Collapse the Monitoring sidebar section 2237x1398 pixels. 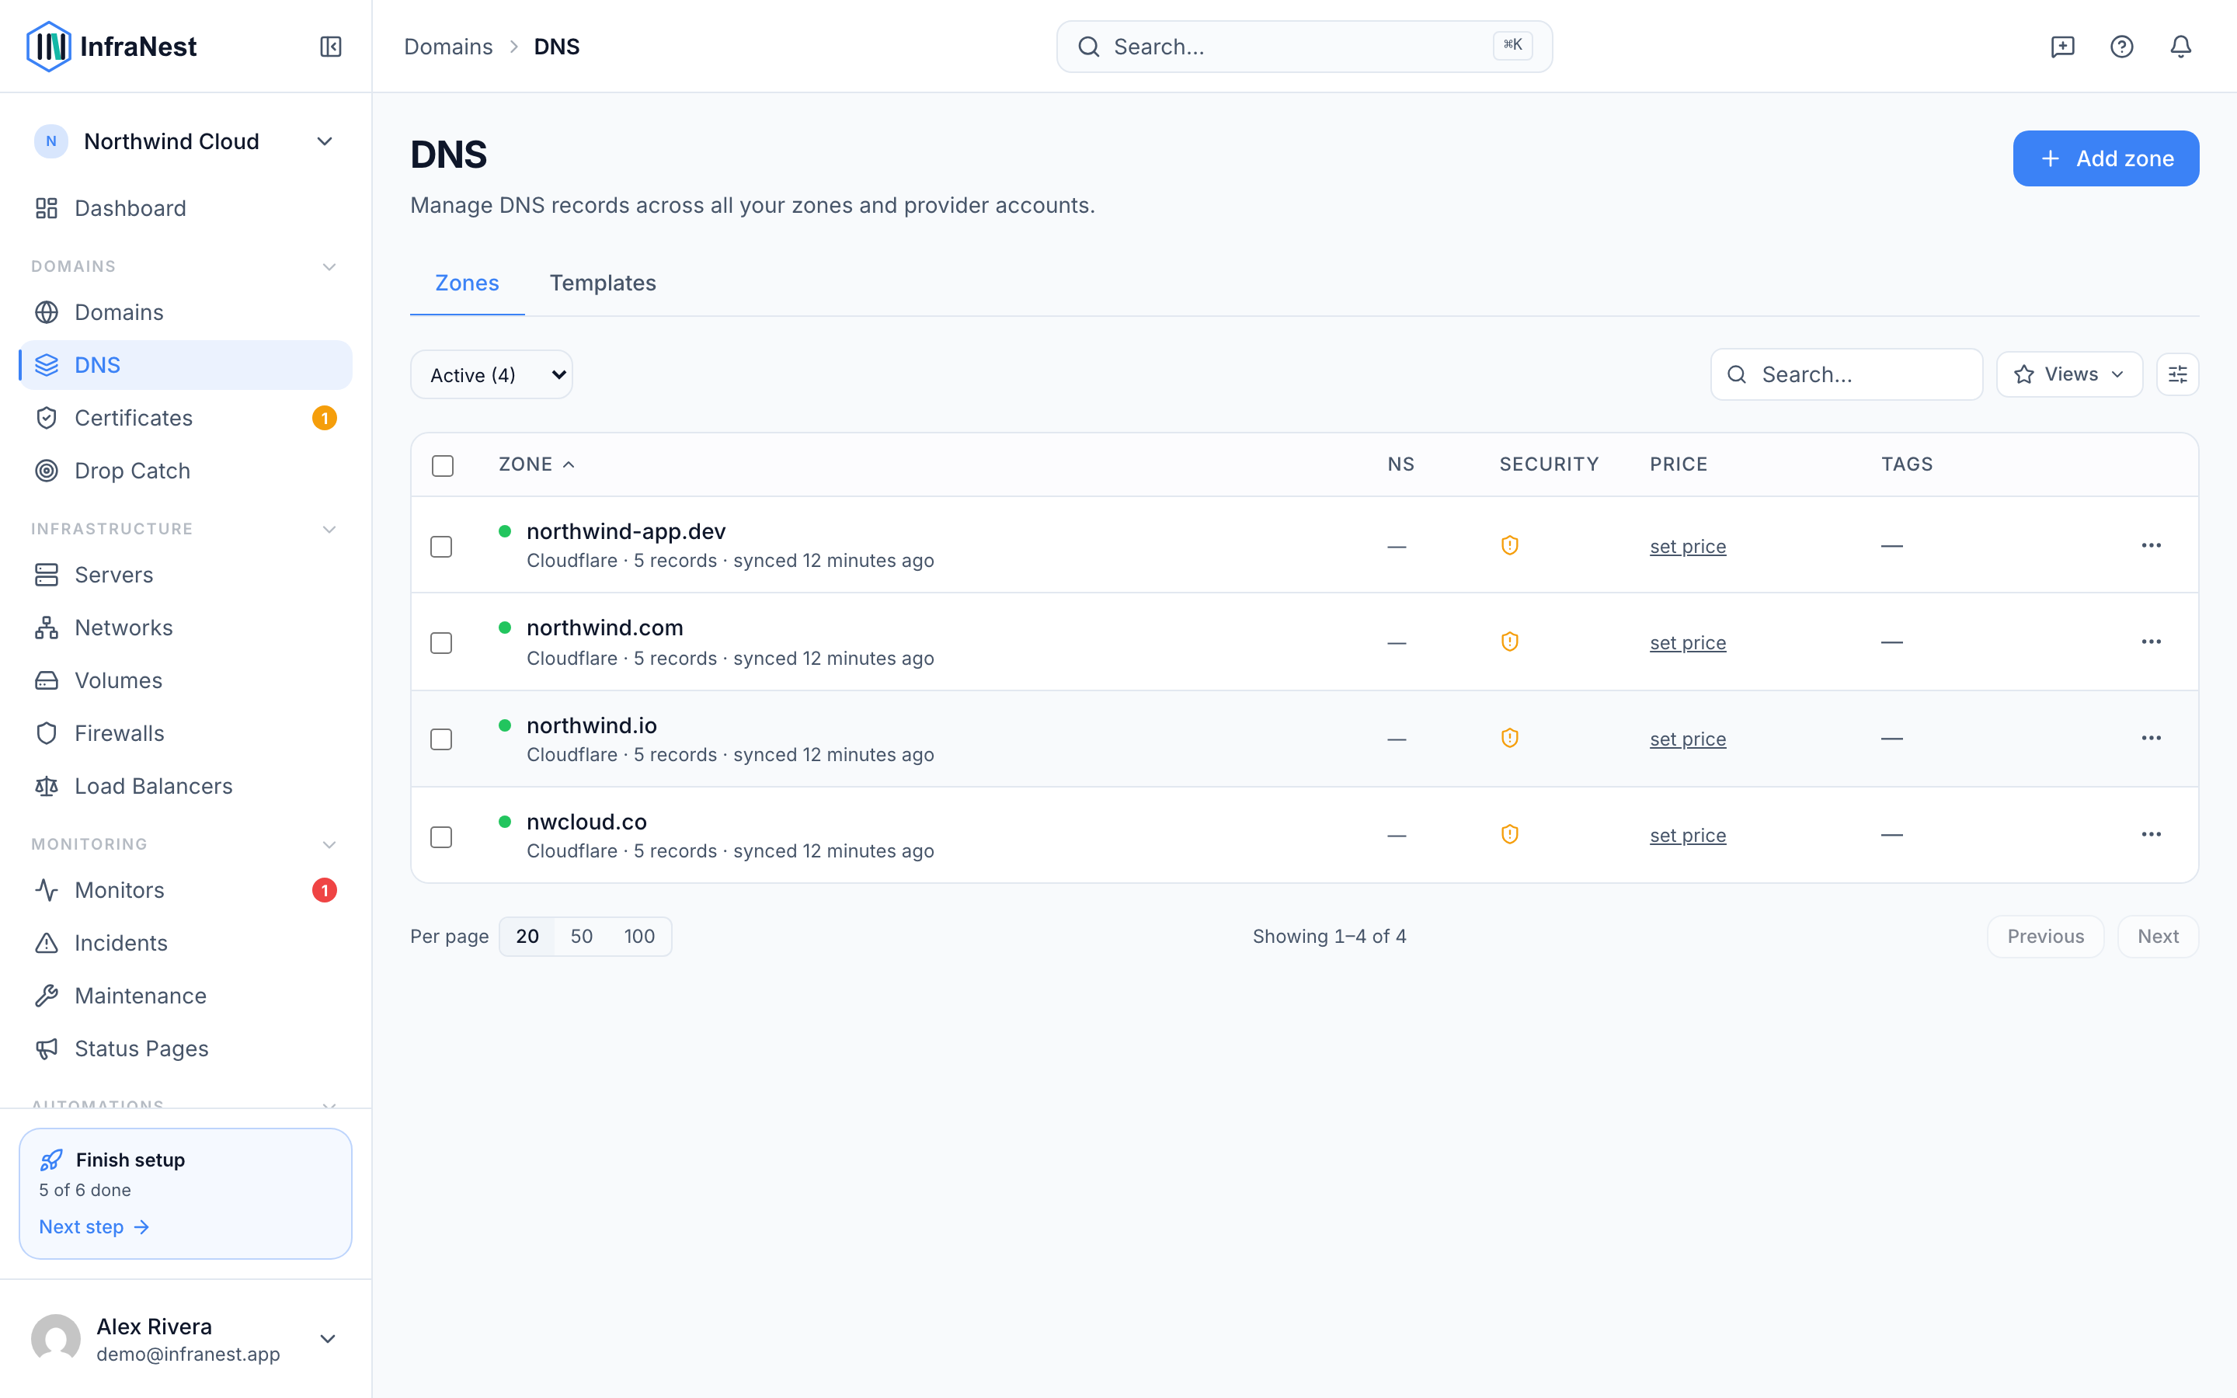pyautogui.click(x=329, y=844)
